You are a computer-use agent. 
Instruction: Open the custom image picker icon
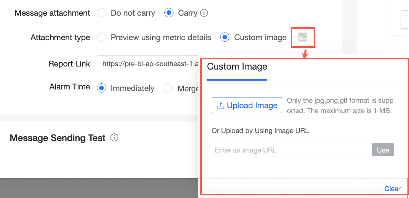pos(303,37)
